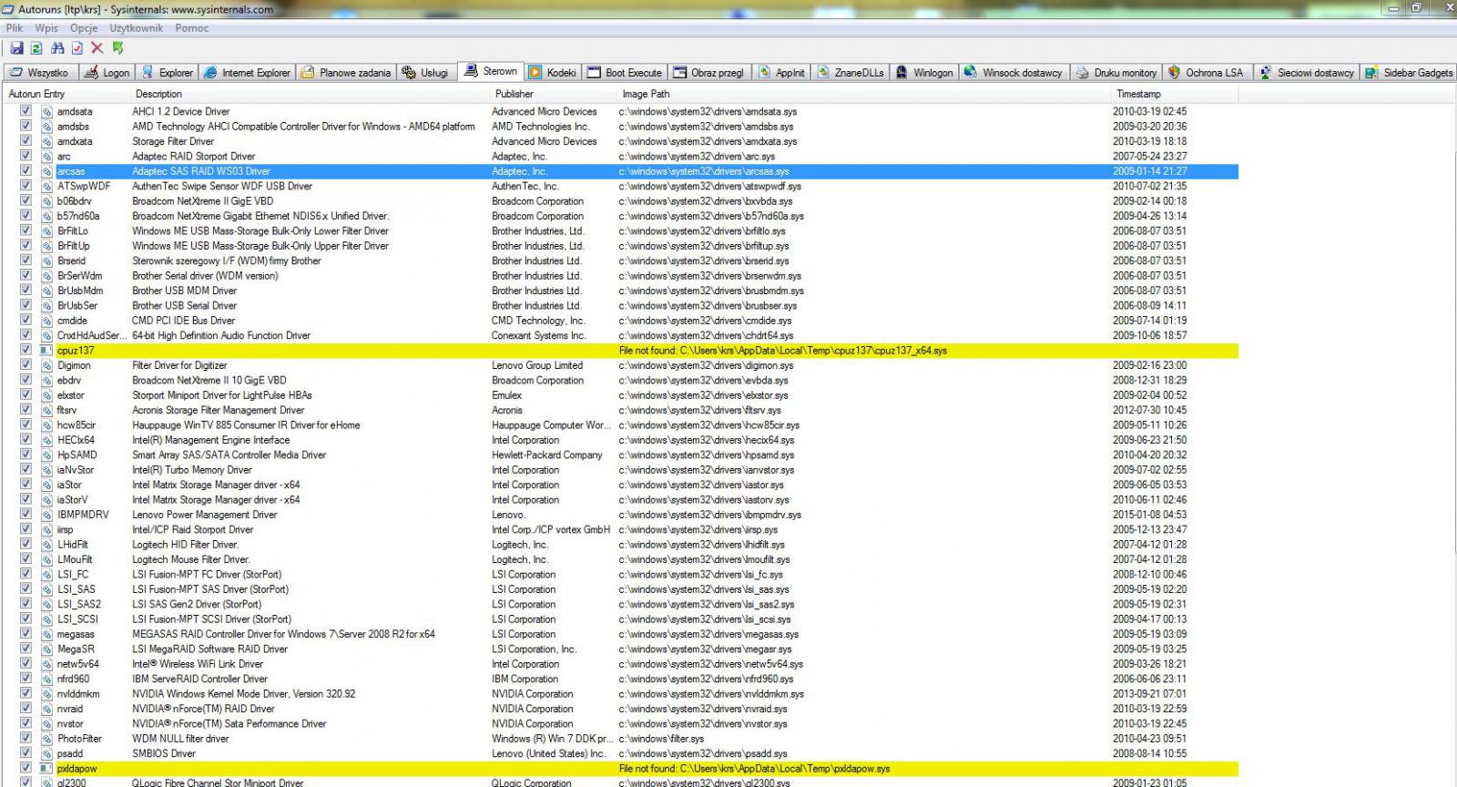Click the driver icon beside ebdrv
1457x787 pixels.
[46, 380]
